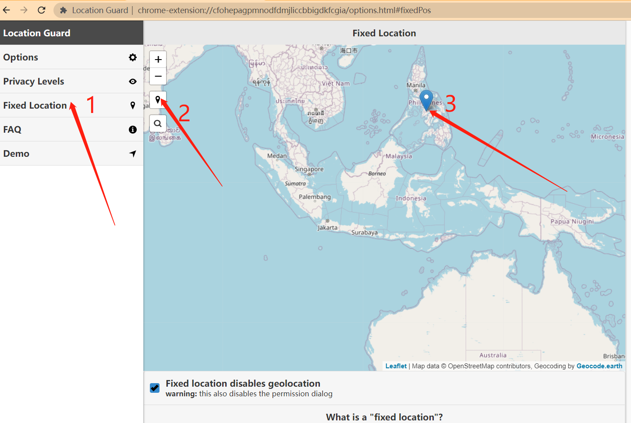The height and width of the screenshot is (423, 631).
Task: Click the Manila label on the map
Action: [416, 85]
